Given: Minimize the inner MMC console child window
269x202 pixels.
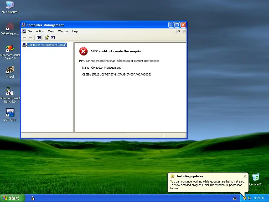Looking at the screenshot, I should [x=174, y=31].
